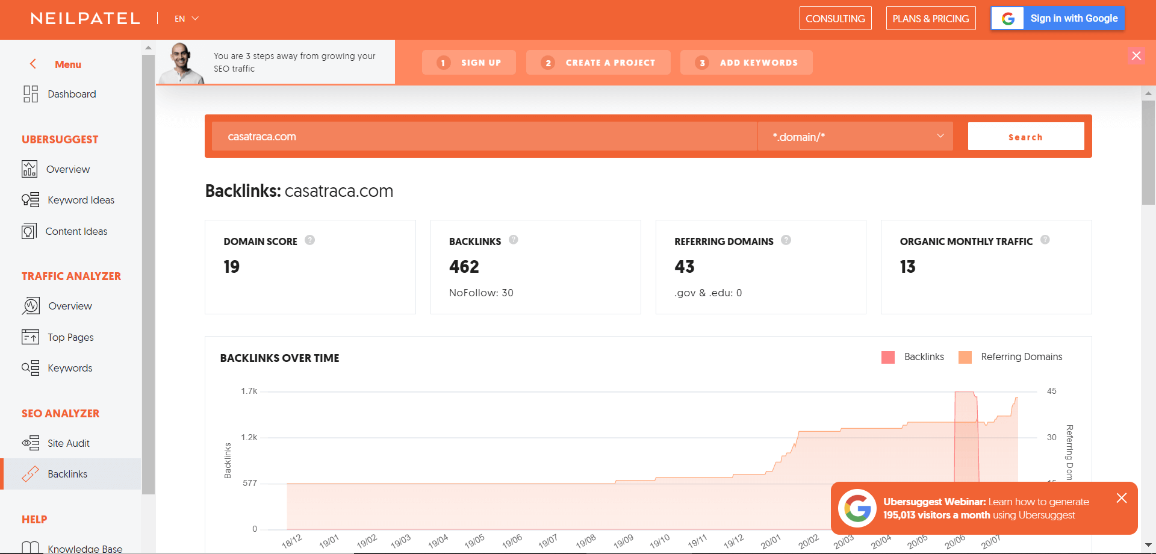Click the SIGN UP step button
The width and height of the screenshot is (1156, 554).
469,63
